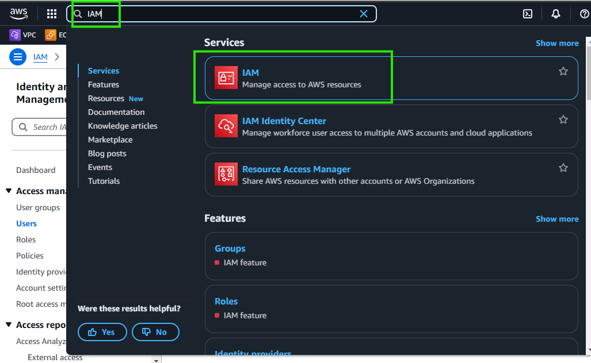This screenshot has height=363, width=591.
Task: Toggle the hamburger navigation menu button
Action: 18,57
